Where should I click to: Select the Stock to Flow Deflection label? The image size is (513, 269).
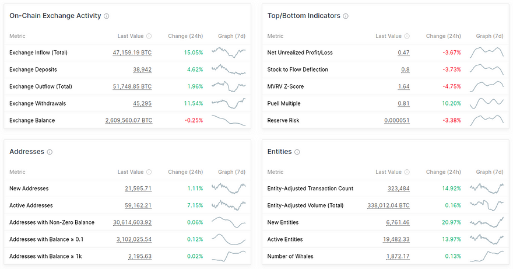point(298,69)
